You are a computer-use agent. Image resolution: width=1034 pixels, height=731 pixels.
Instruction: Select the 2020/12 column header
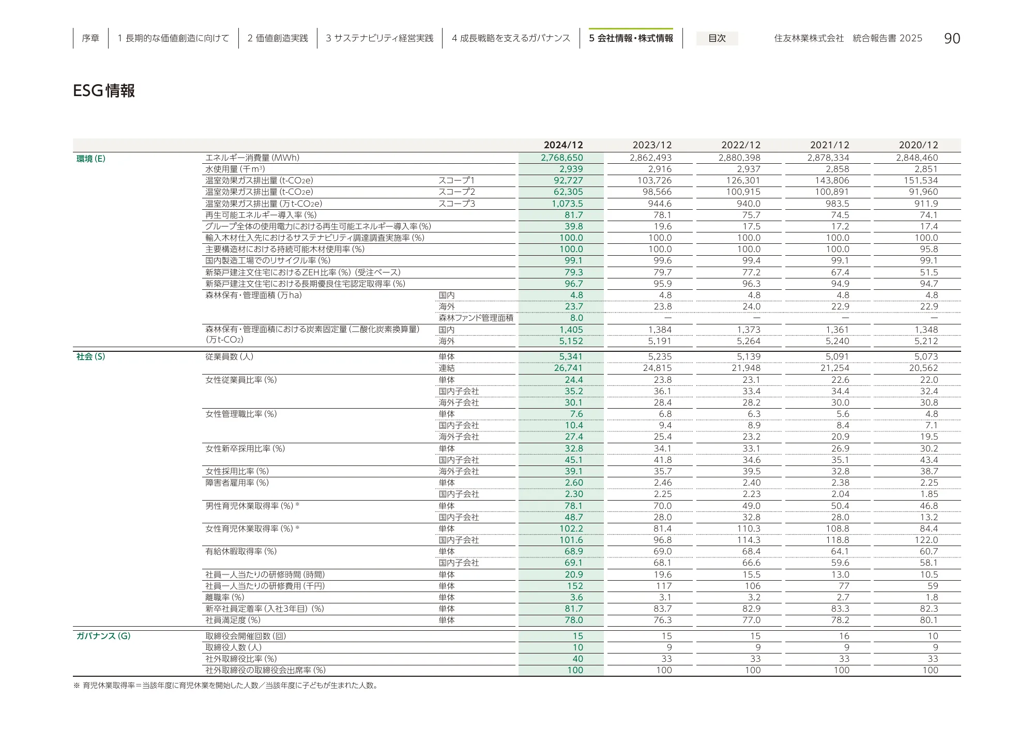tap(918, 145)
